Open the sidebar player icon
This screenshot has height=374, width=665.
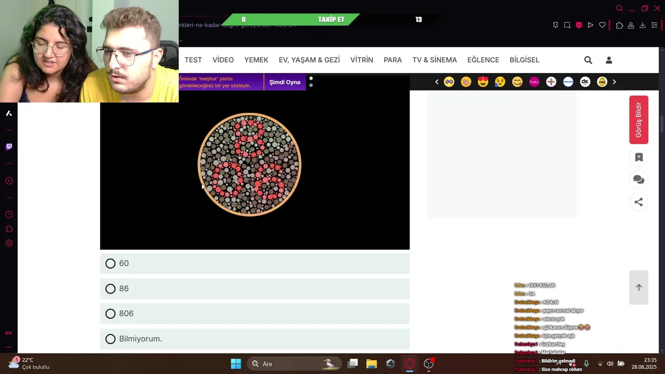coord(9,181)
